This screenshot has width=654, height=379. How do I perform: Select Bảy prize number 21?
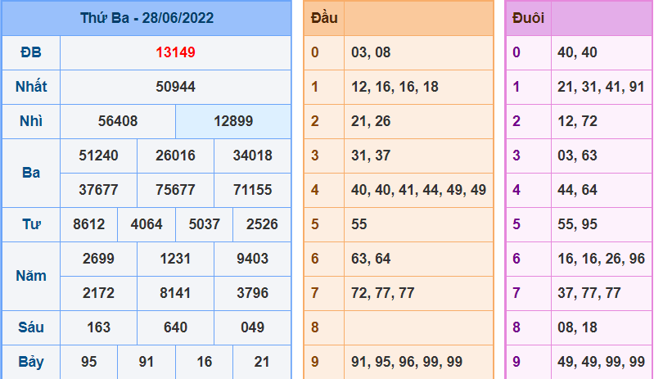[262, 362]
